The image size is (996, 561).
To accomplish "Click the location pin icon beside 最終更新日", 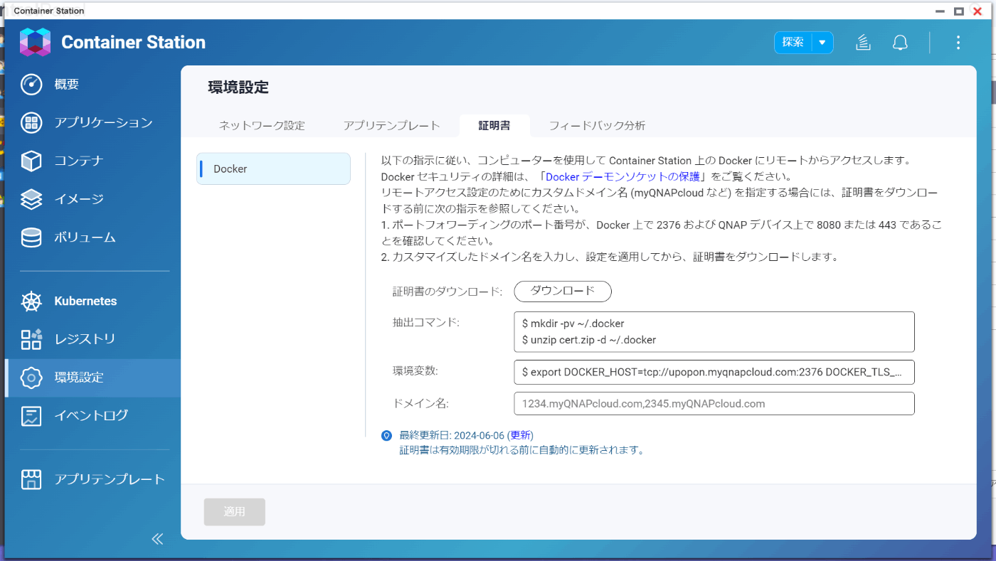I will [386, 436].
